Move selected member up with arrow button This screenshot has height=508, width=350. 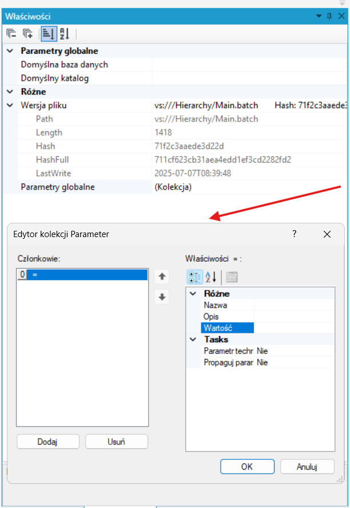pyautogui.click(x=162, y=277)
